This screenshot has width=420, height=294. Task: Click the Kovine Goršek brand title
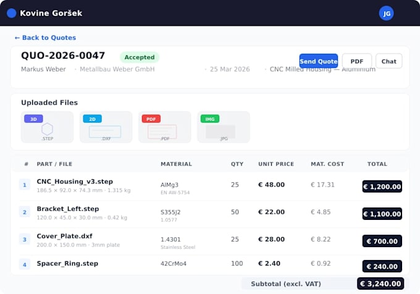[51, 13]
